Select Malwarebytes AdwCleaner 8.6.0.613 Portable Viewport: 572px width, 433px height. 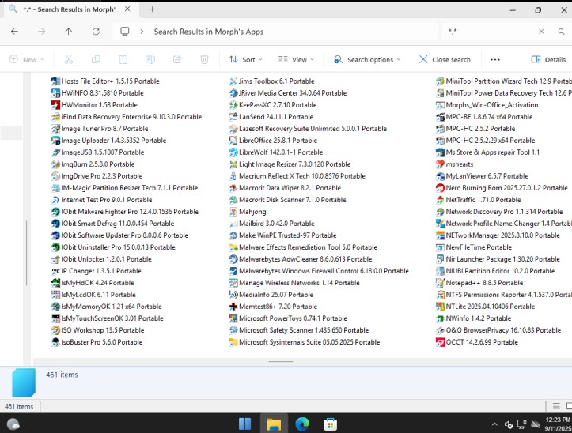pos(301,259)
